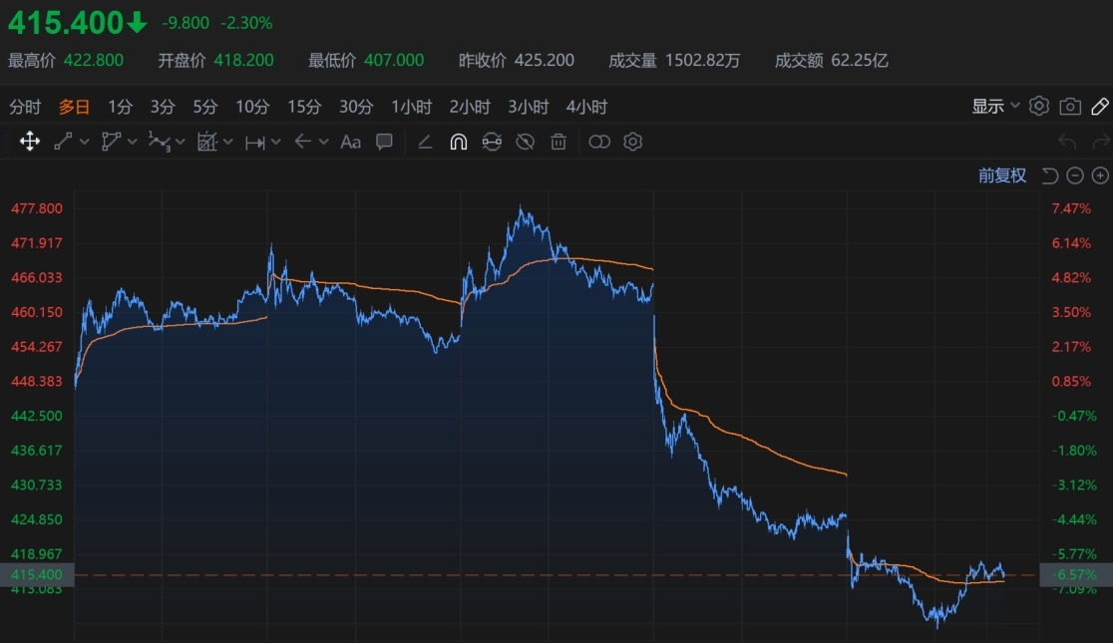Zoom in chart with plus icon

1100,175
